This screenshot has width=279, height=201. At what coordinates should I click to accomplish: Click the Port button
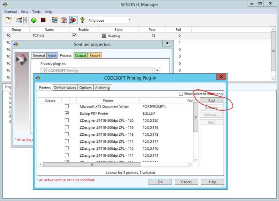click(x=211, y=122)
